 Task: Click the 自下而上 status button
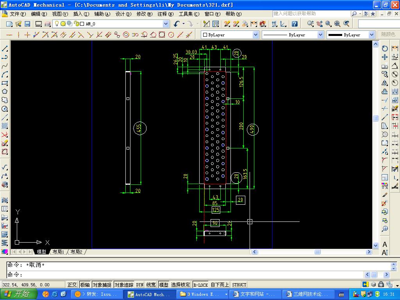(x=220, y=285)
